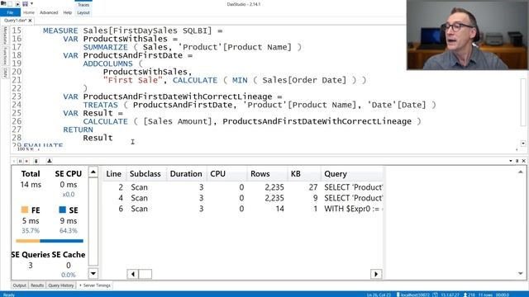The image size is (529, 297).
Task: Expand the quick access toolbar dropdown arrow
Action: (32, 3)
